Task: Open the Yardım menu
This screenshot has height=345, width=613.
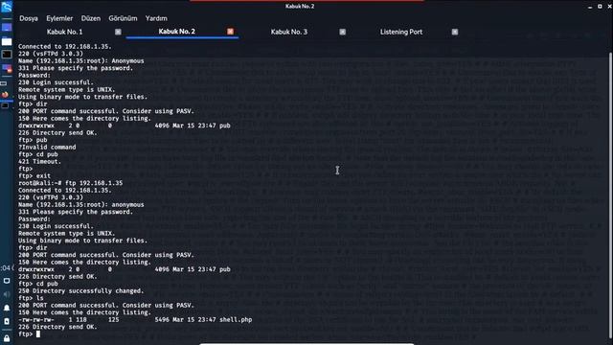Action: 156,18
